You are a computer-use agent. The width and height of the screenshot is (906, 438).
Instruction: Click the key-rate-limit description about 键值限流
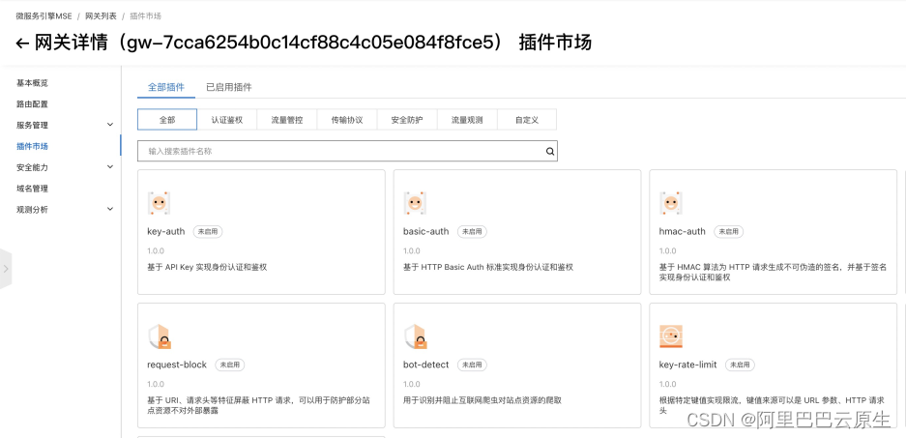pyautogui.click(x=772, y=405)
